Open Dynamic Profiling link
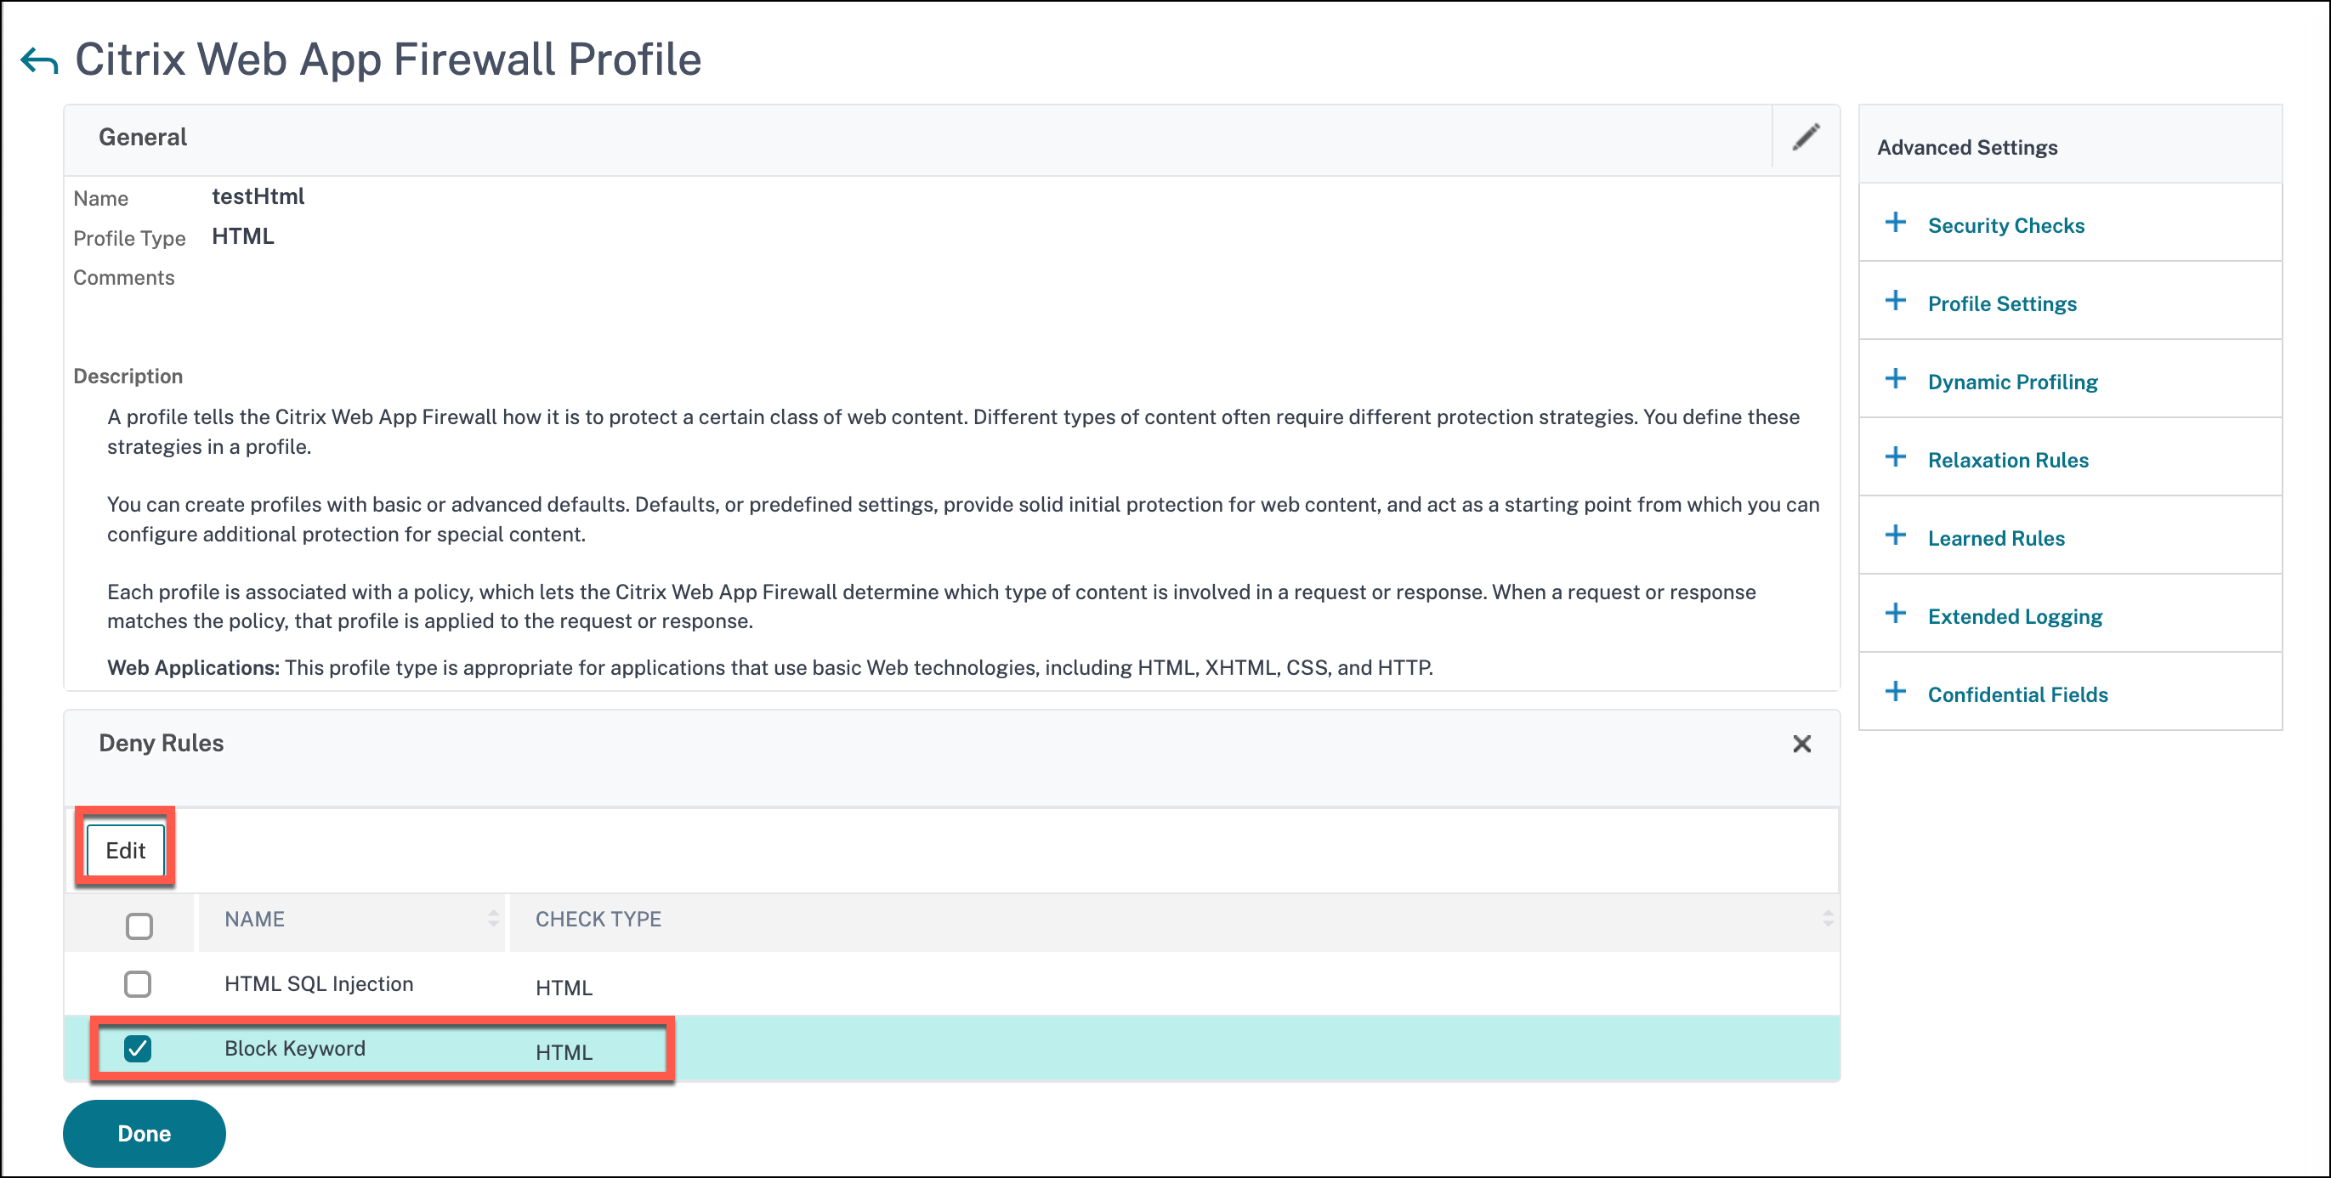Image resolution: width=2331 pixels, height=1178 pixels. point(2012,382)
